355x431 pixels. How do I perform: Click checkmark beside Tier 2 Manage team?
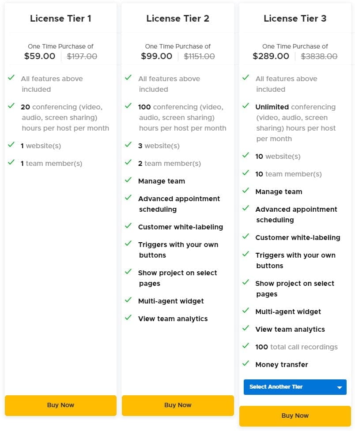tap(128, 180)
